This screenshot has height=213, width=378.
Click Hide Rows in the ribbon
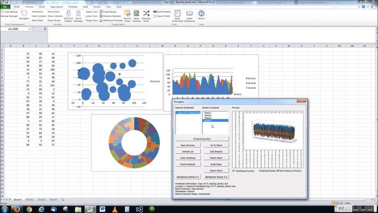[37, 12]
